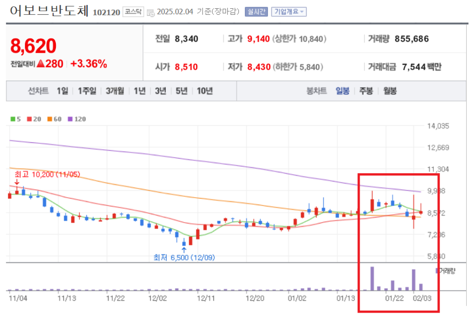
Task: Click the red 20-day moving average swatch
Action: tap(29, 119)
